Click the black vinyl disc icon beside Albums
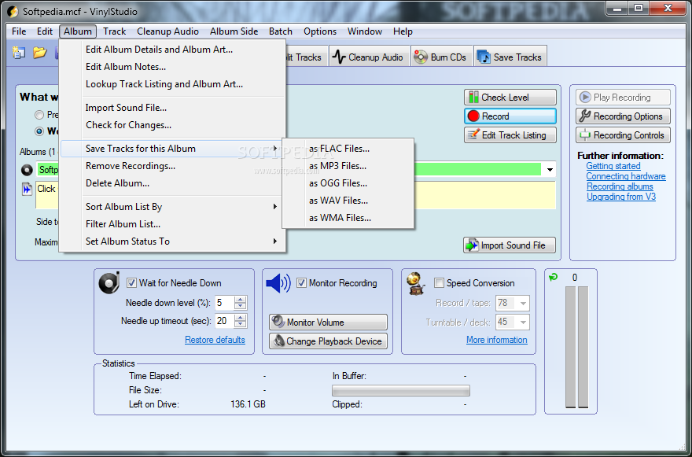 point(27,170)
